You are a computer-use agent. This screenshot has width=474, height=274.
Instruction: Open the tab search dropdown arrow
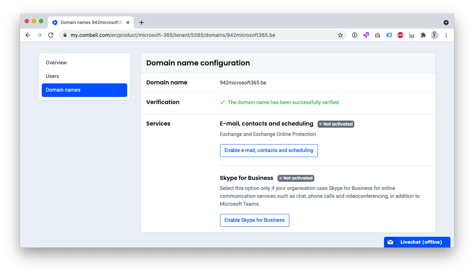tap(446, 23)
